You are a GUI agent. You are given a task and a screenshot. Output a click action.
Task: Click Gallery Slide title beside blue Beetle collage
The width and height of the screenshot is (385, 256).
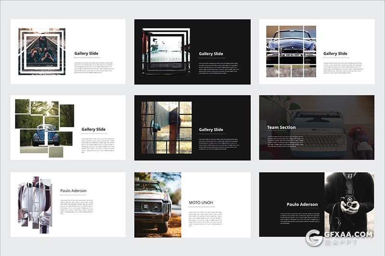[x=93, y=129]
